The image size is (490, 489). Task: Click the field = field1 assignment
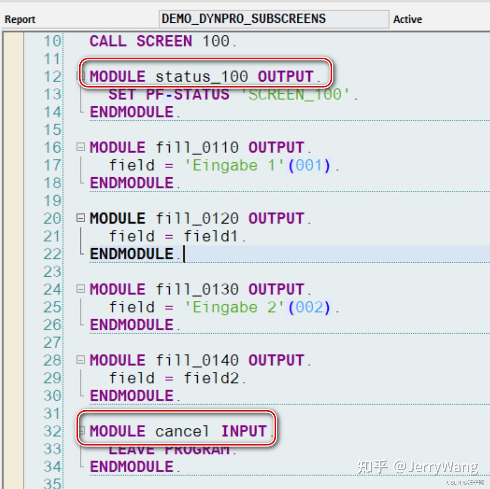tap(176, 236)
